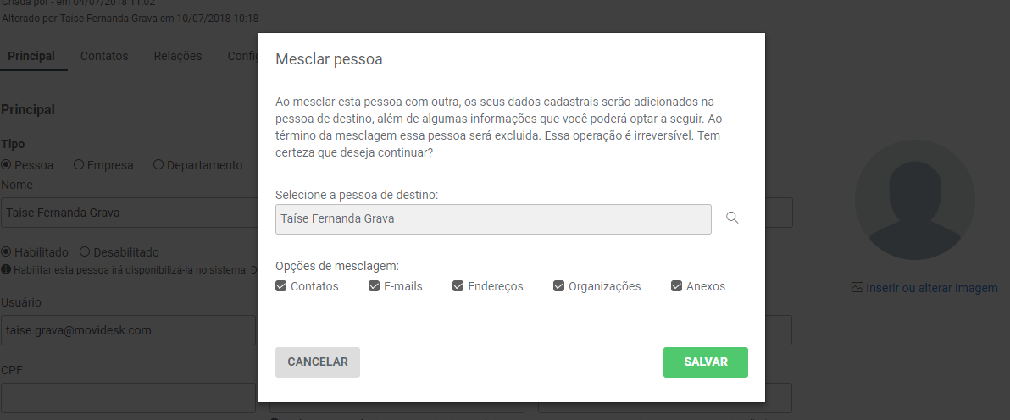Click the info icon under Habilitado
1010x420 pixels.
pos(6,269)
